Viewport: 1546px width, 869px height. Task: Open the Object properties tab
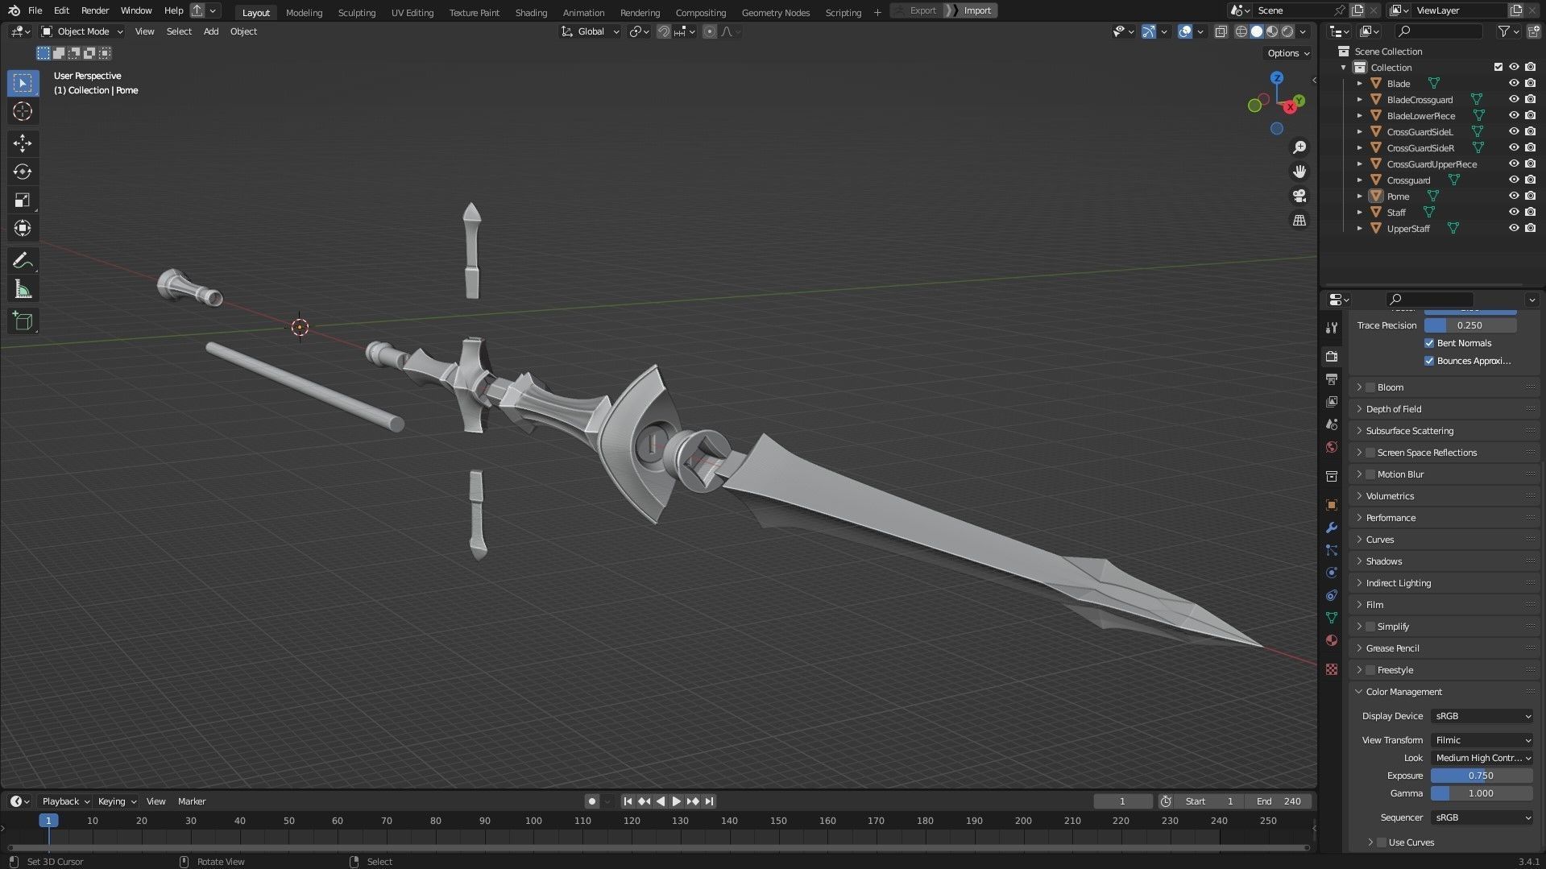click(1332, 505)
